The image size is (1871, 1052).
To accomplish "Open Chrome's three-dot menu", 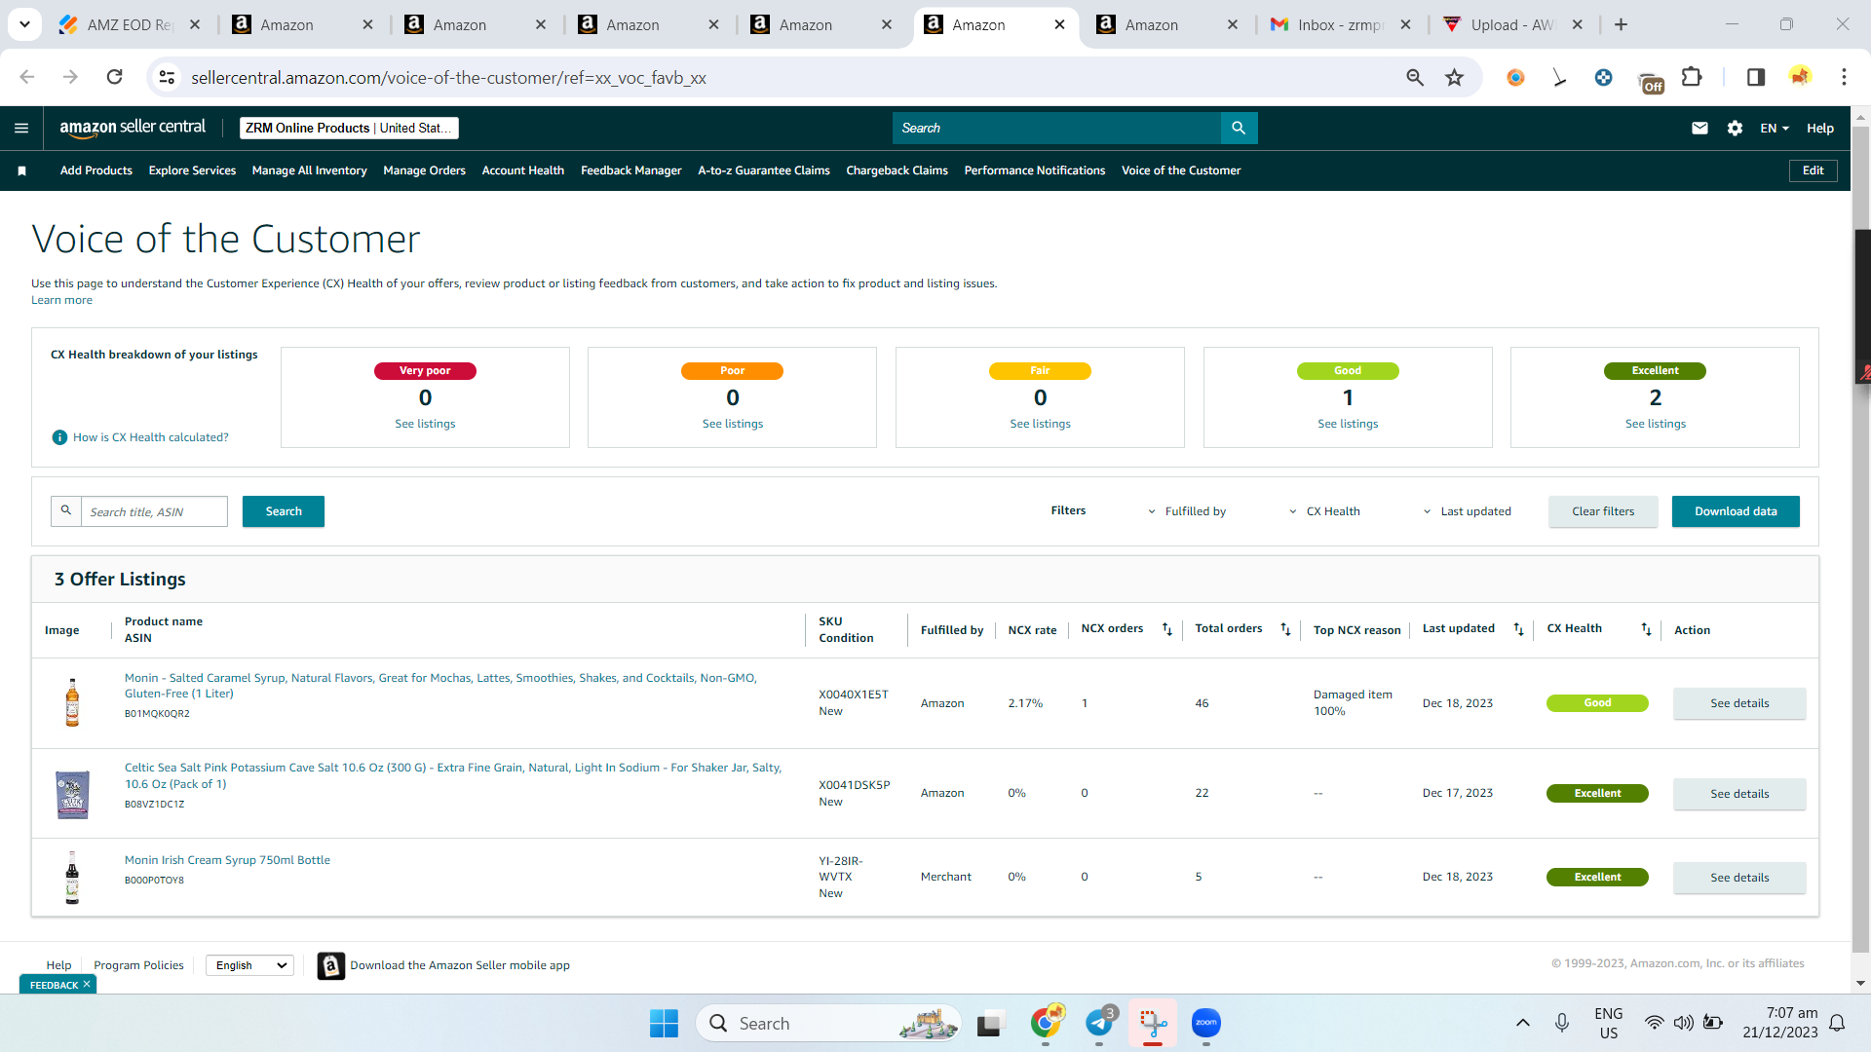I will pyautogui.click(x=1844, y=77).
